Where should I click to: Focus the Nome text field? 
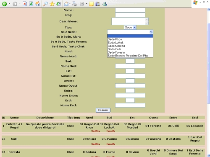[130, 10]
